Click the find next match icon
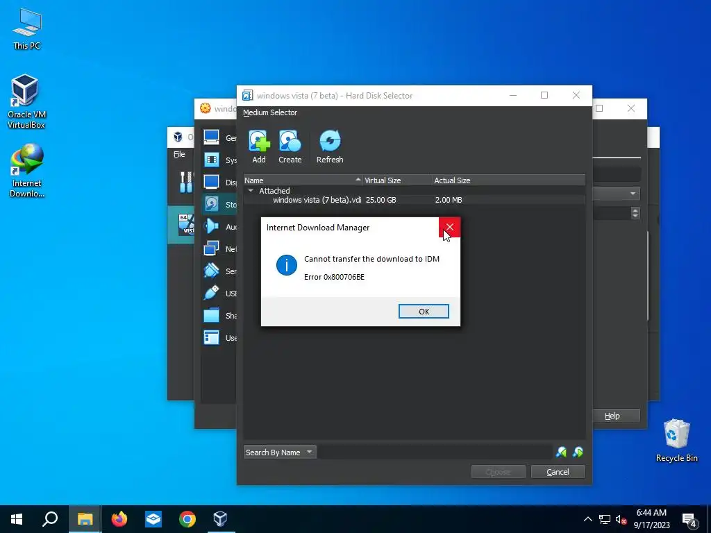The image size is (711, 533). [578, 452]
